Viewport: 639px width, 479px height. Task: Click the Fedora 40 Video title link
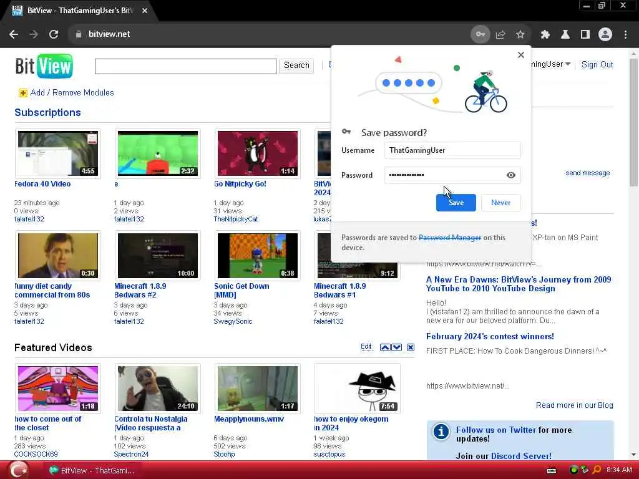tap(42, 184)
